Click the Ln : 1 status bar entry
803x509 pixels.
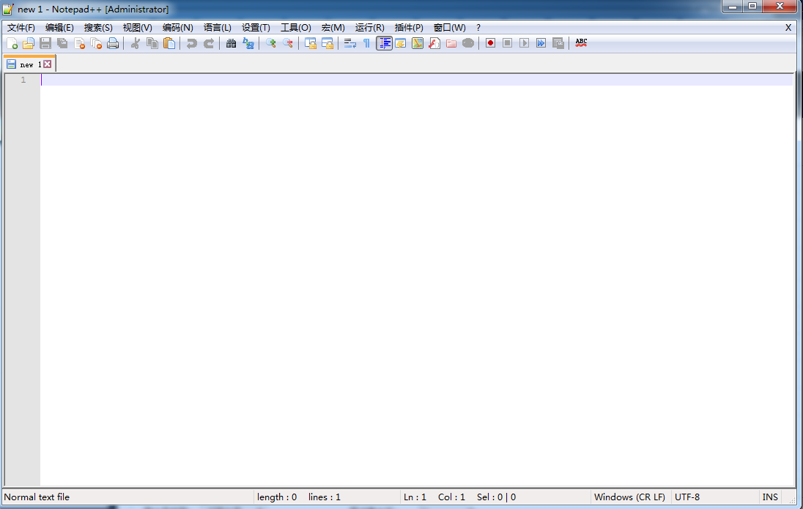tap(415, 497)
